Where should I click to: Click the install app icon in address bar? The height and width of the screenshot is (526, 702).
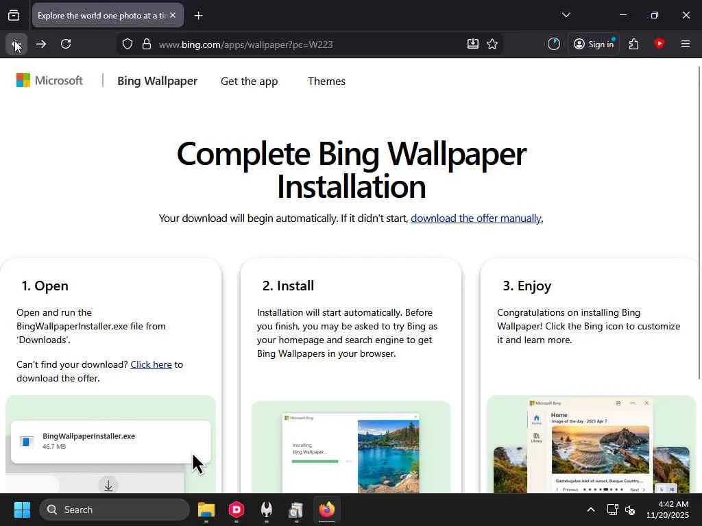click(473, 44)
